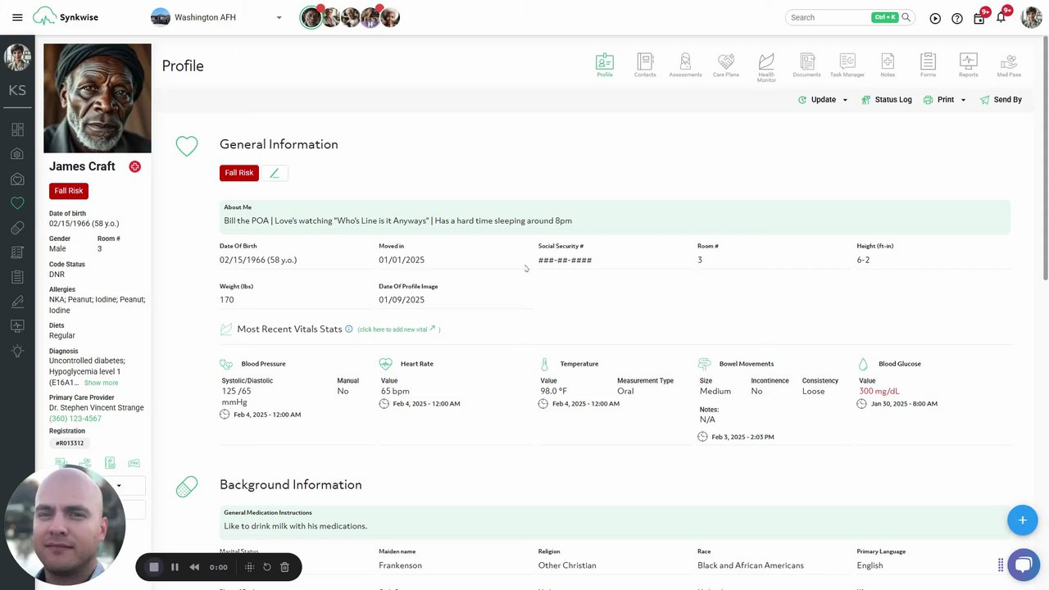
Task: Click the edit pencil next to Fall Risk tag
Action: (x=275, y=173)
